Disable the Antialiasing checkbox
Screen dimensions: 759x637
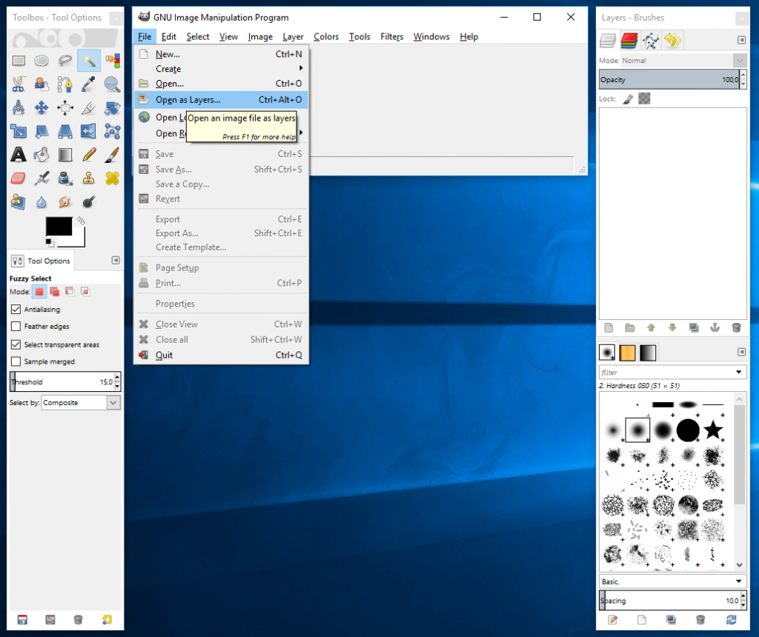click(16, 309)
